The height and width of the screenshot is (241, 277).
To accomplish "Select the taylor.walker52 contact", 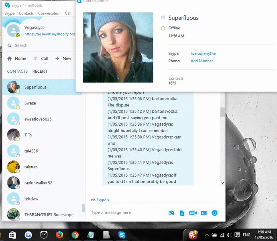I will [42, 183].
